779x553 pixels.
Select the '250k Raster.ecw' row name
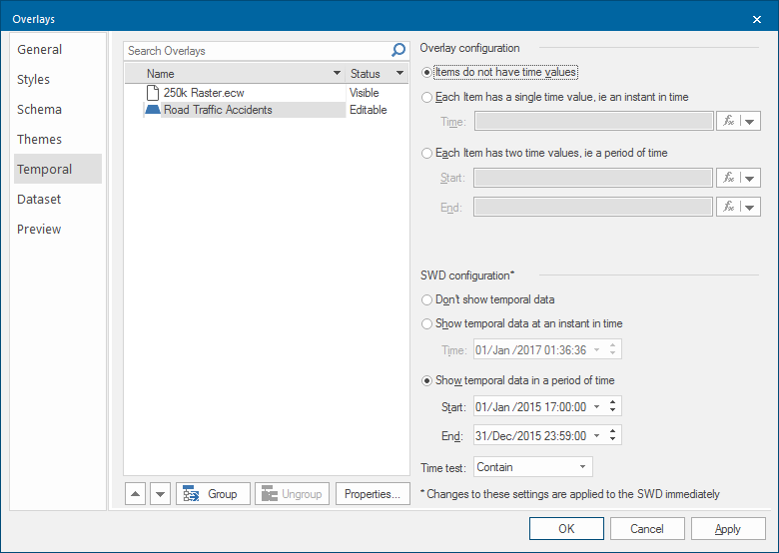point(204,93)
